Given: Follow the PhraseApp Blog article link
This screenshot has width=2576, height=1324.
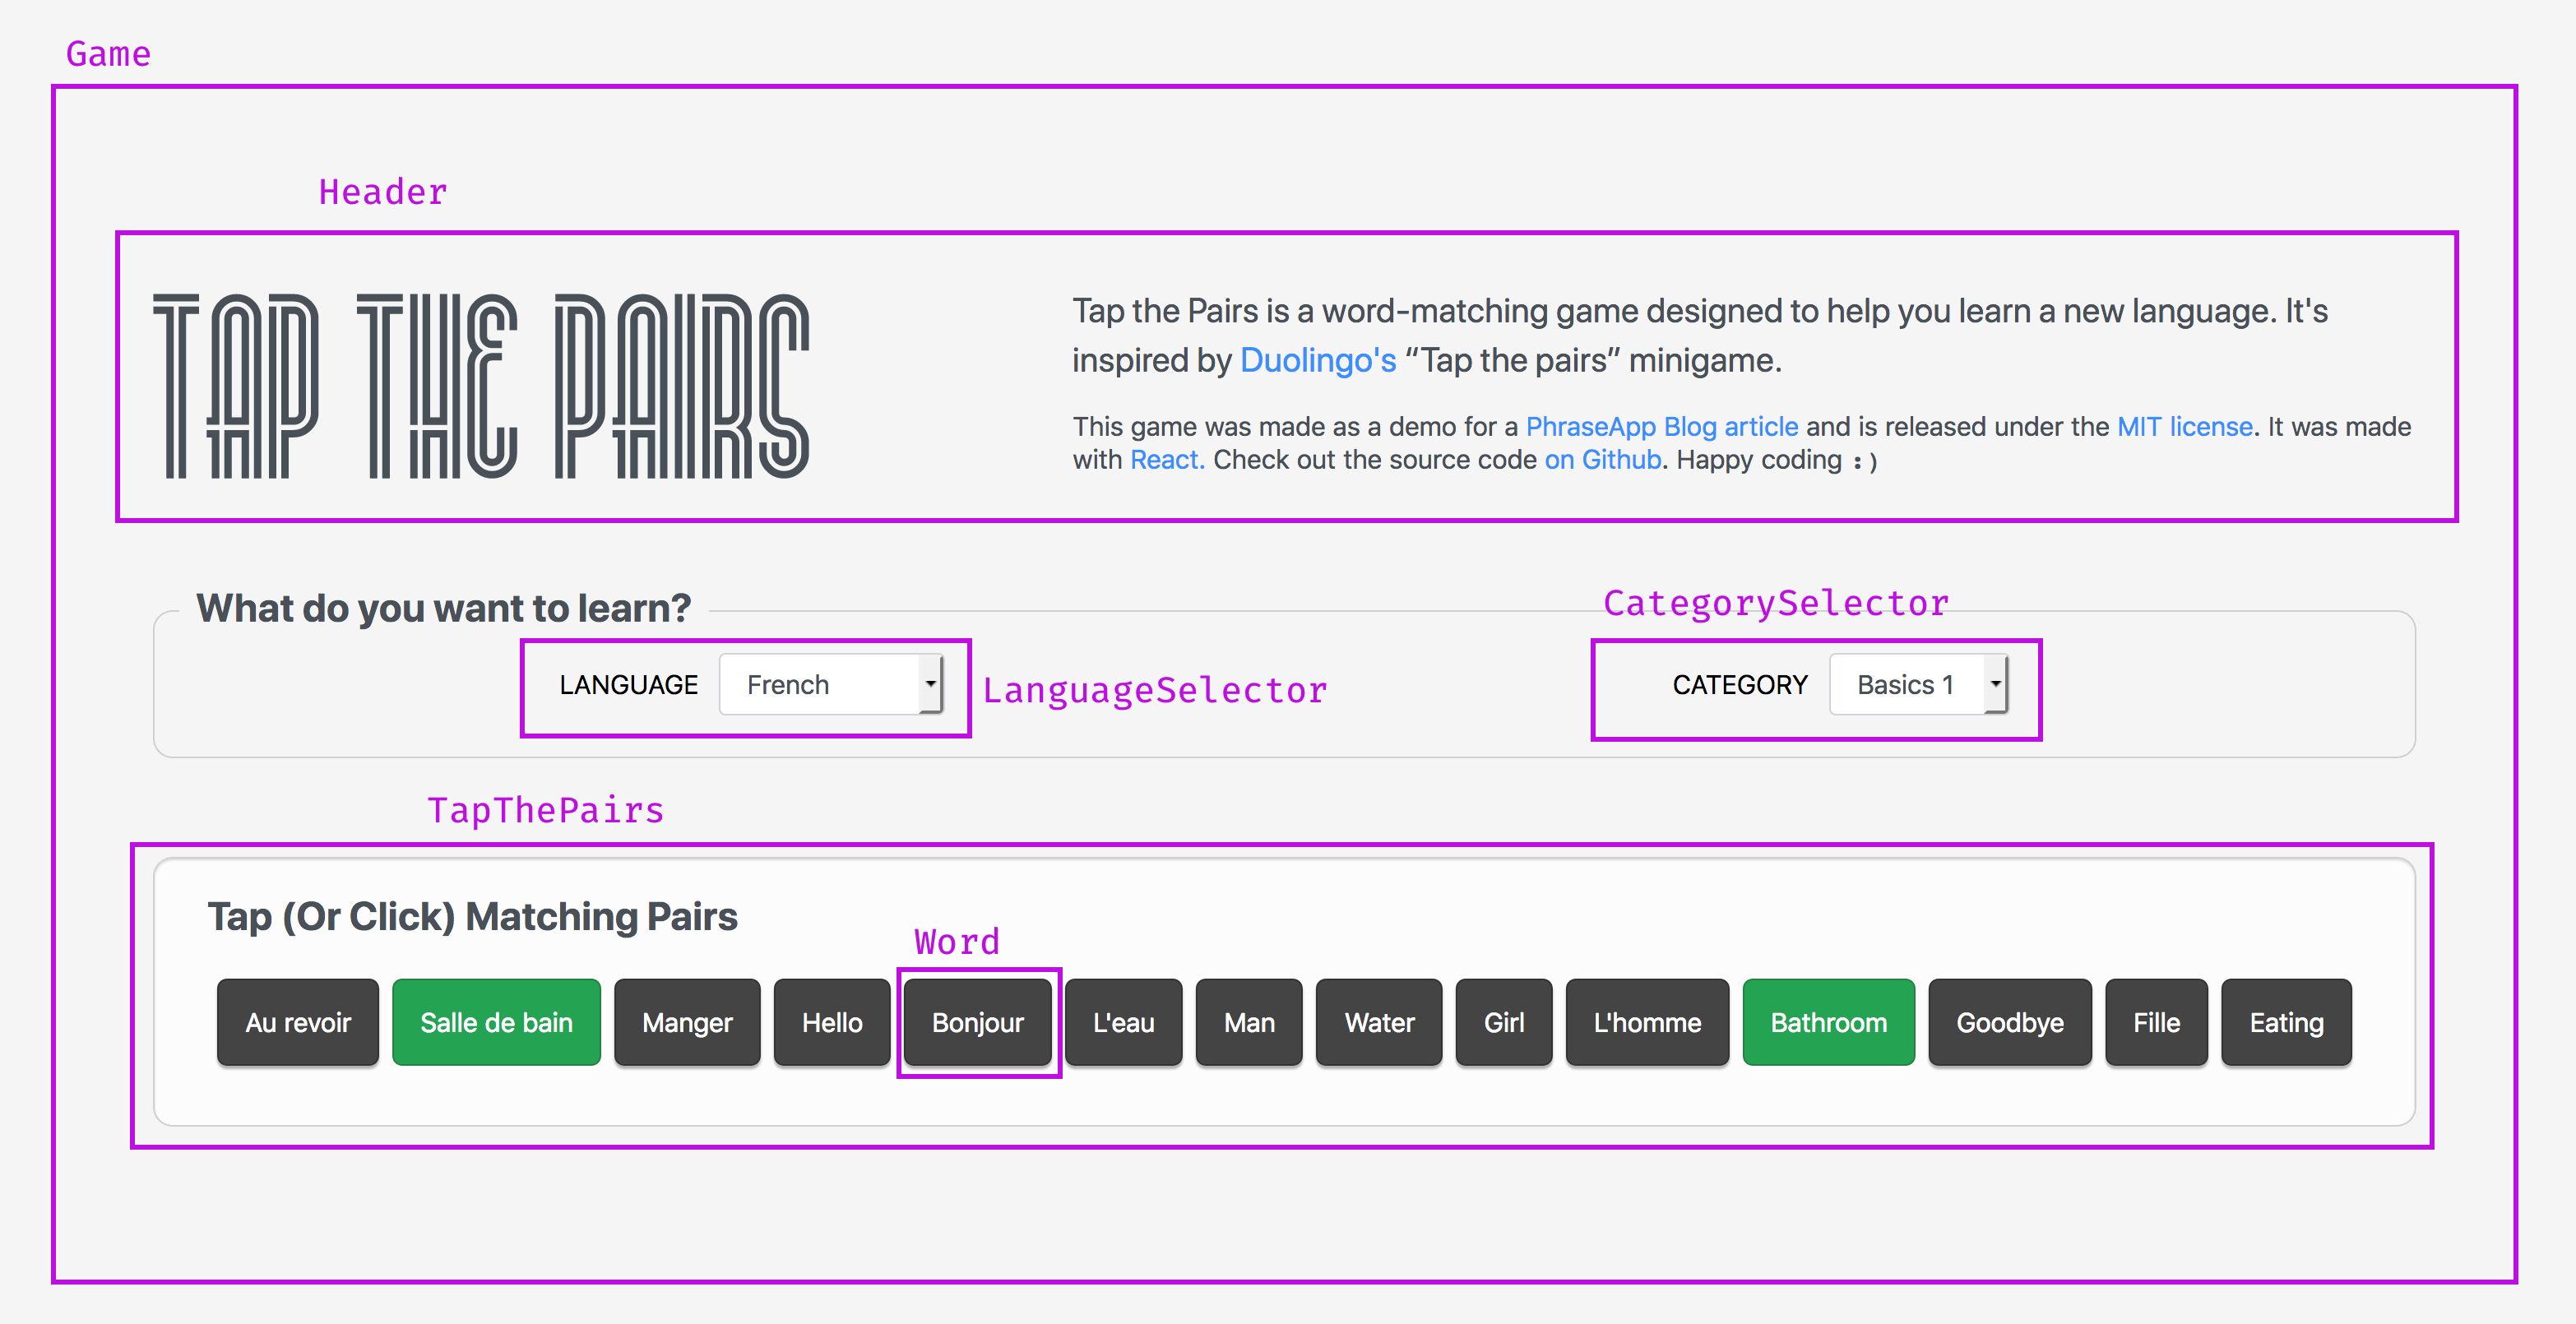Looking at the screenshot, I should click(1662, 427).
